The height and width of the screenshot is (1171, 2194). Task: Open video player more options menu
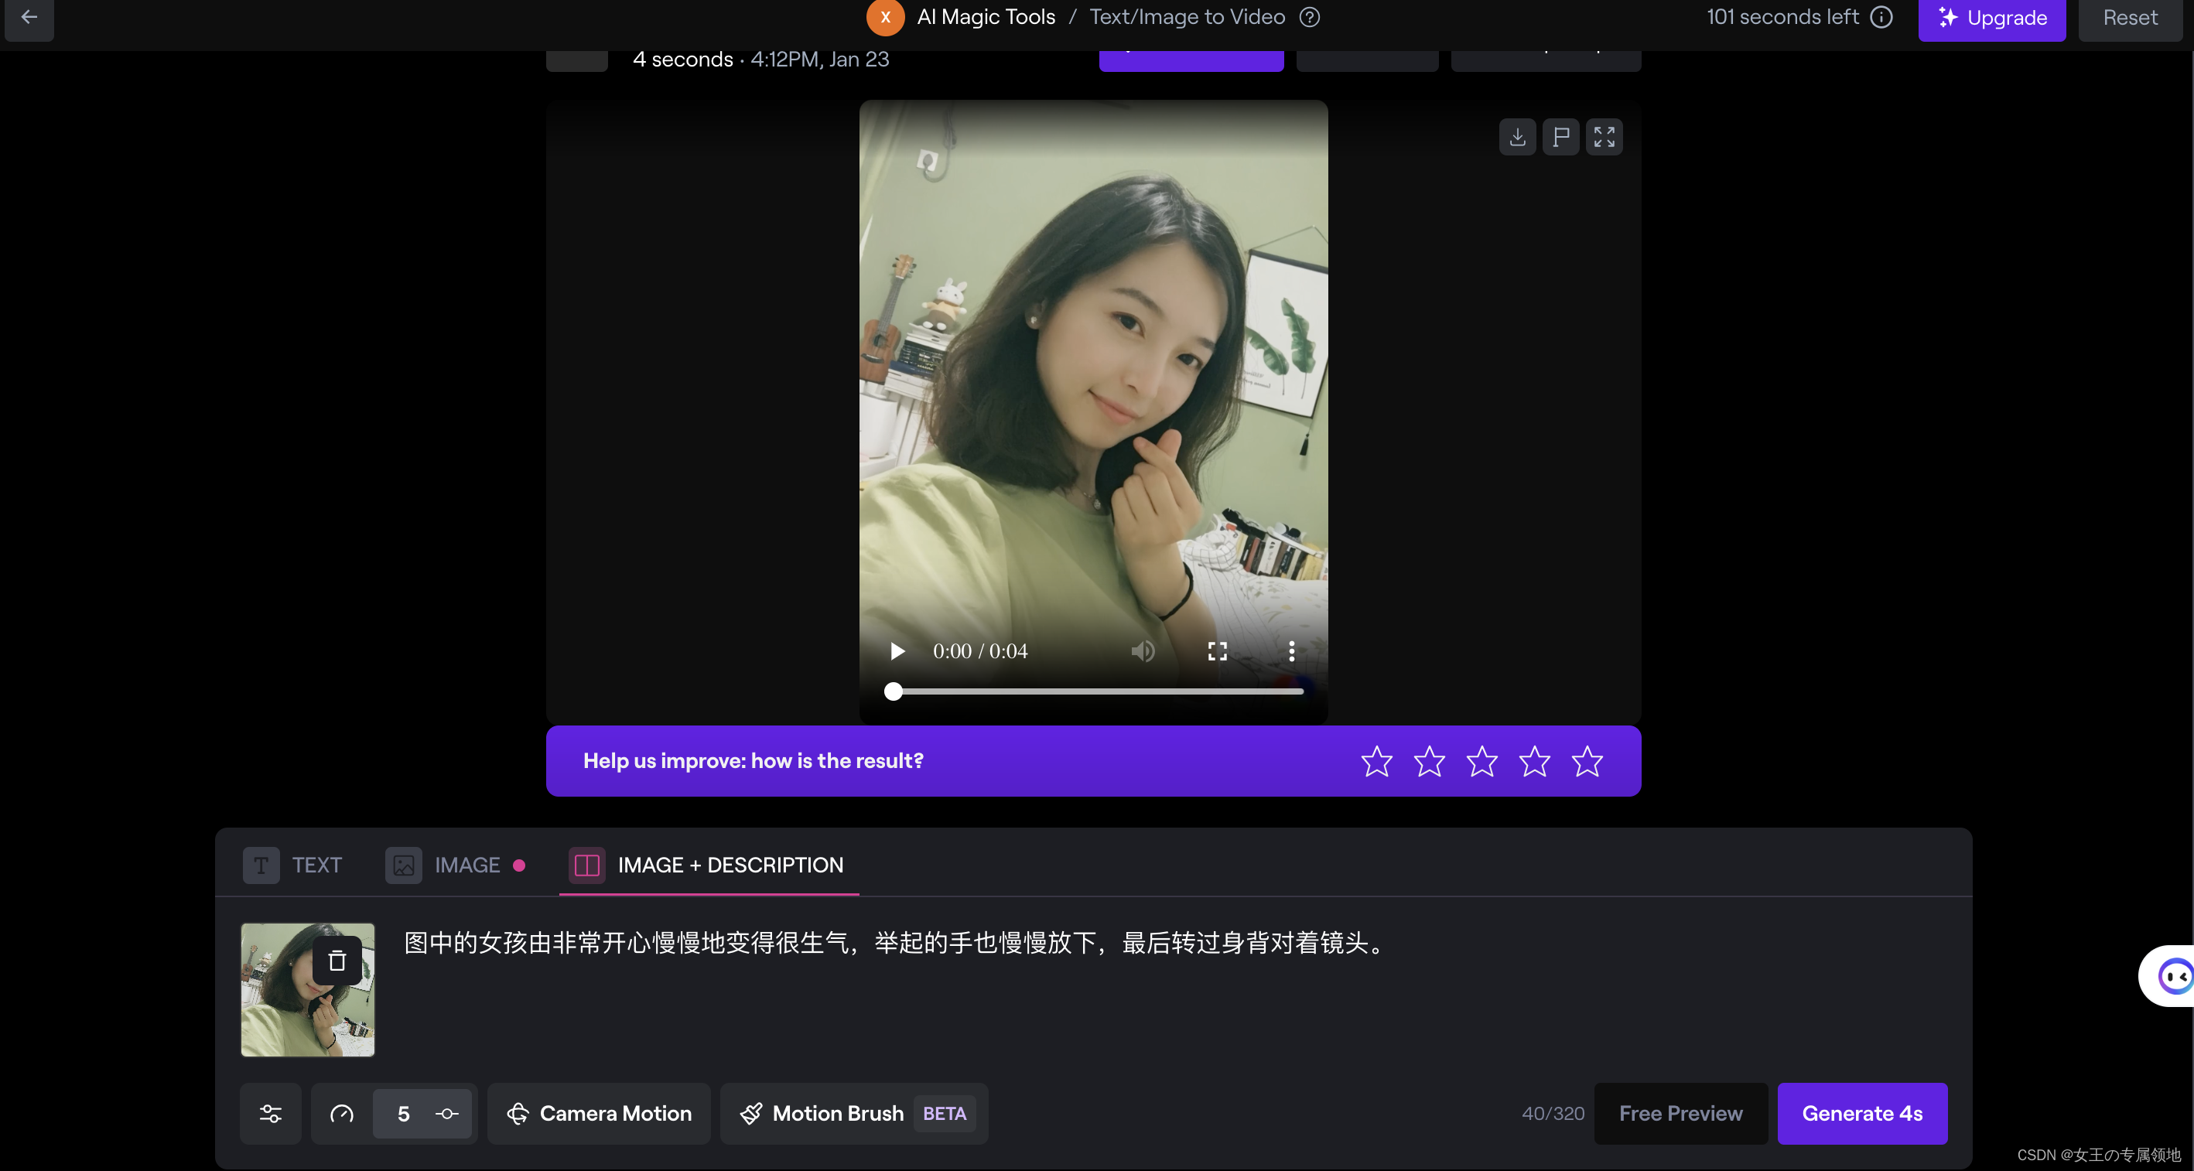tap(1291, 651)
